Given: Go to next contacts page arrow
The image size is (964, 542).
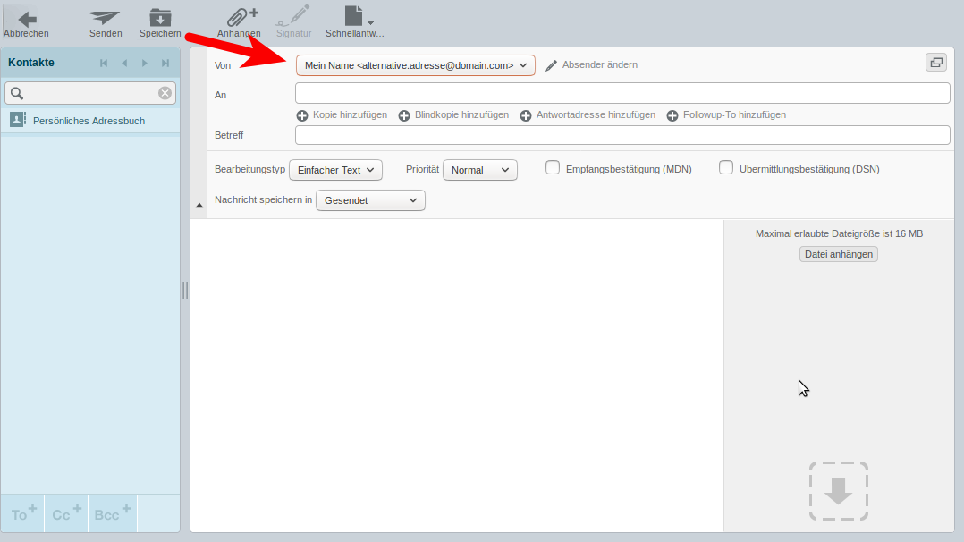Looking at the screenshot, I should point(145,63).
